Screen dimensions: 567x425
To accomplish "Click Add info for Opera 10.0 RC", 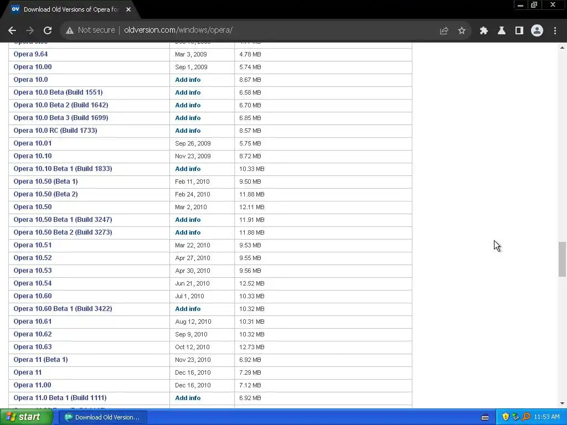I will pyautogui.click(x=188, y=131).
